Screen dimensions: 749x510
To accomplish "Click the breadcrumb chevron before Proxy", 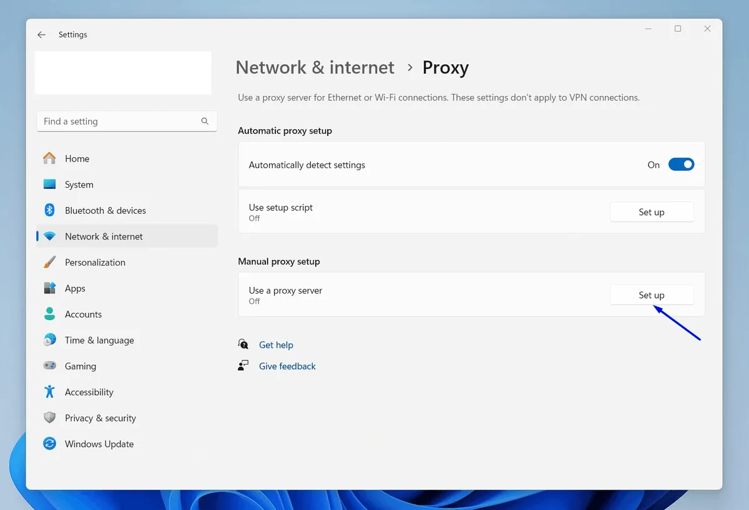I will pyautogui.click(x=409, y=67).
